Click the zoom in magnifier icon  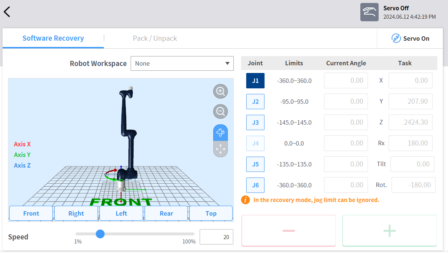tap(221, 91)
